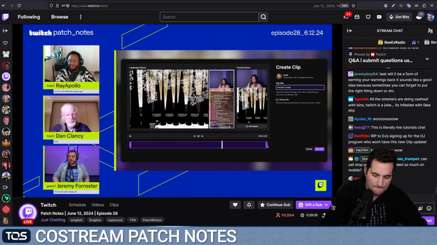
Task: Expand the left sidebar
Action: click(5, 31)
